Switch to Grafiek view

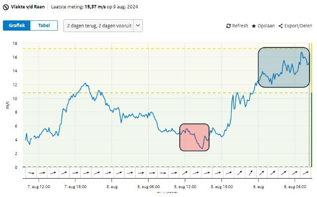click(x=17, y=25)
